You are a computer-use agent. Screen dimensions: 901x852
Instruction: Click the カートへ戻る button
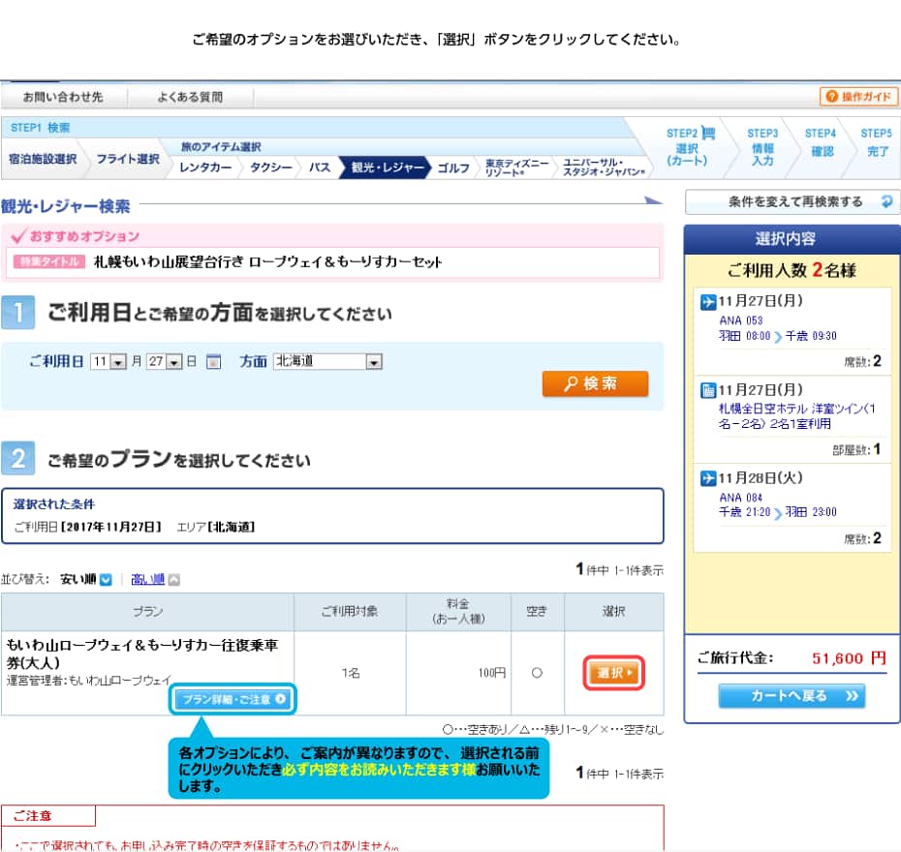point(792,695)
